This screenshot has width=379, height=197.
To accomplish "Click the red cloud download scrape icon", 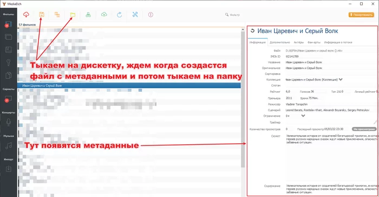I will click(26, 15).
